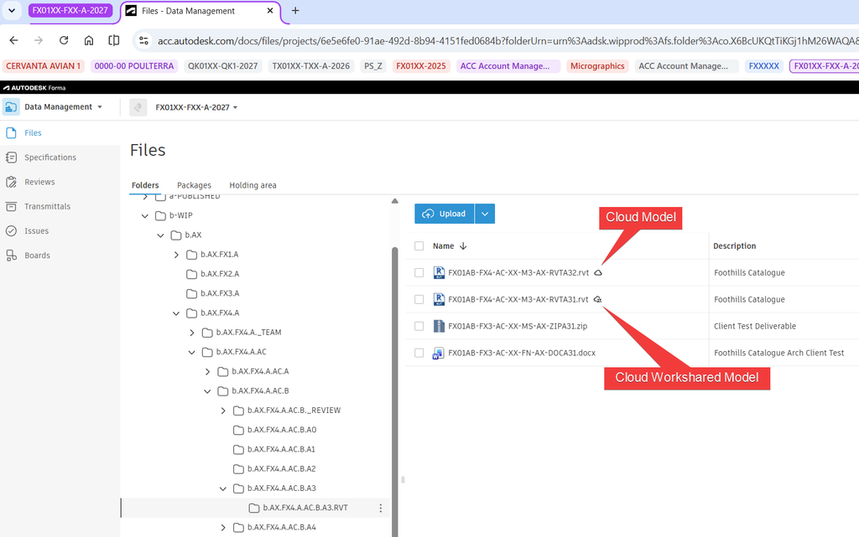This screenshot has width=859, height=537.
Task: Switch to the Holding area tab
Action: pyautogui.click(x=252, y=185)
